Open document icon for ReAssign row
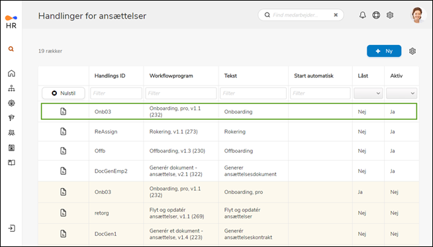 [x=64, y=132]
